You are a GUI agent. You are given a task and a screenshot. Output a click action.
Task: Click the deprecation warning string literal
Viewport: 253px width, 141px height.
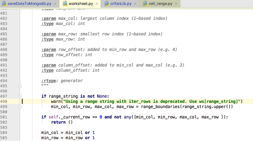tap(152, 102)
